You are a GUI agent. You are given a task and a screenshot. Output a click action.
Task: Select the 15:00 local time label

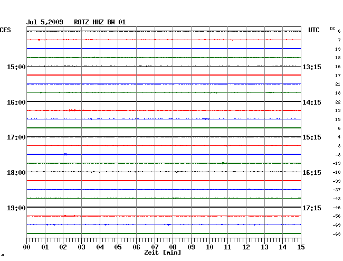click(16, 67)
